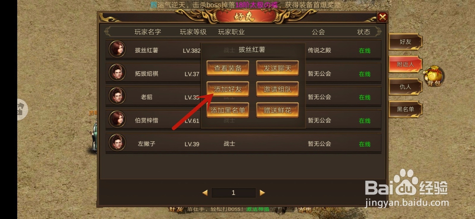Click the 邀请组队 button
Image resolution: width=475 pixels, height=219 pixels.
(x=277, y=89)
